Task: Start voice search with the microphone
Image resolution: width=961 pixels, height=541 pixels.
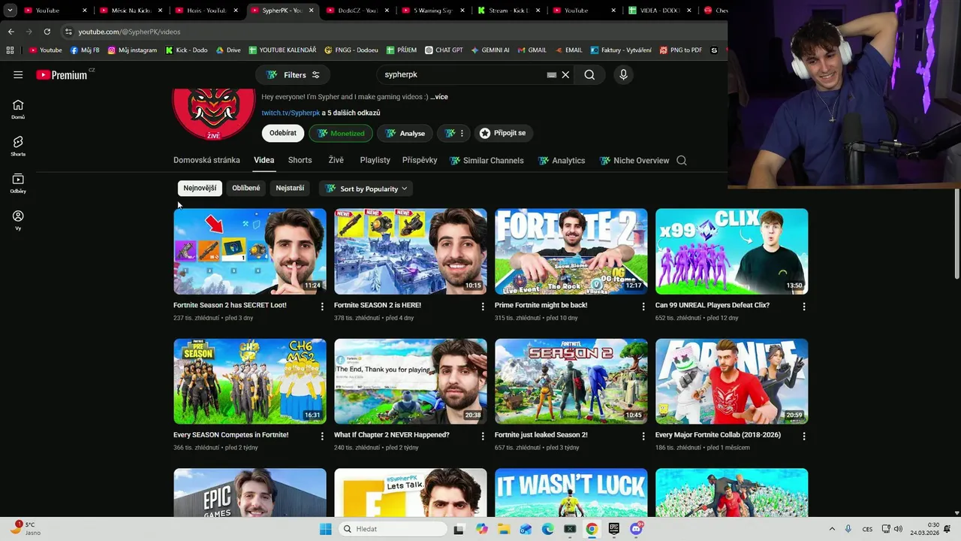Action: click(x=623, y=74)
